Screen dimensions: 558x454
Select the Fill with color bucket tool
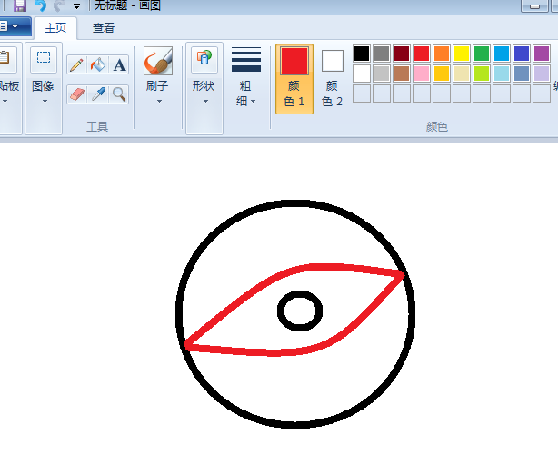coord(98,64)
